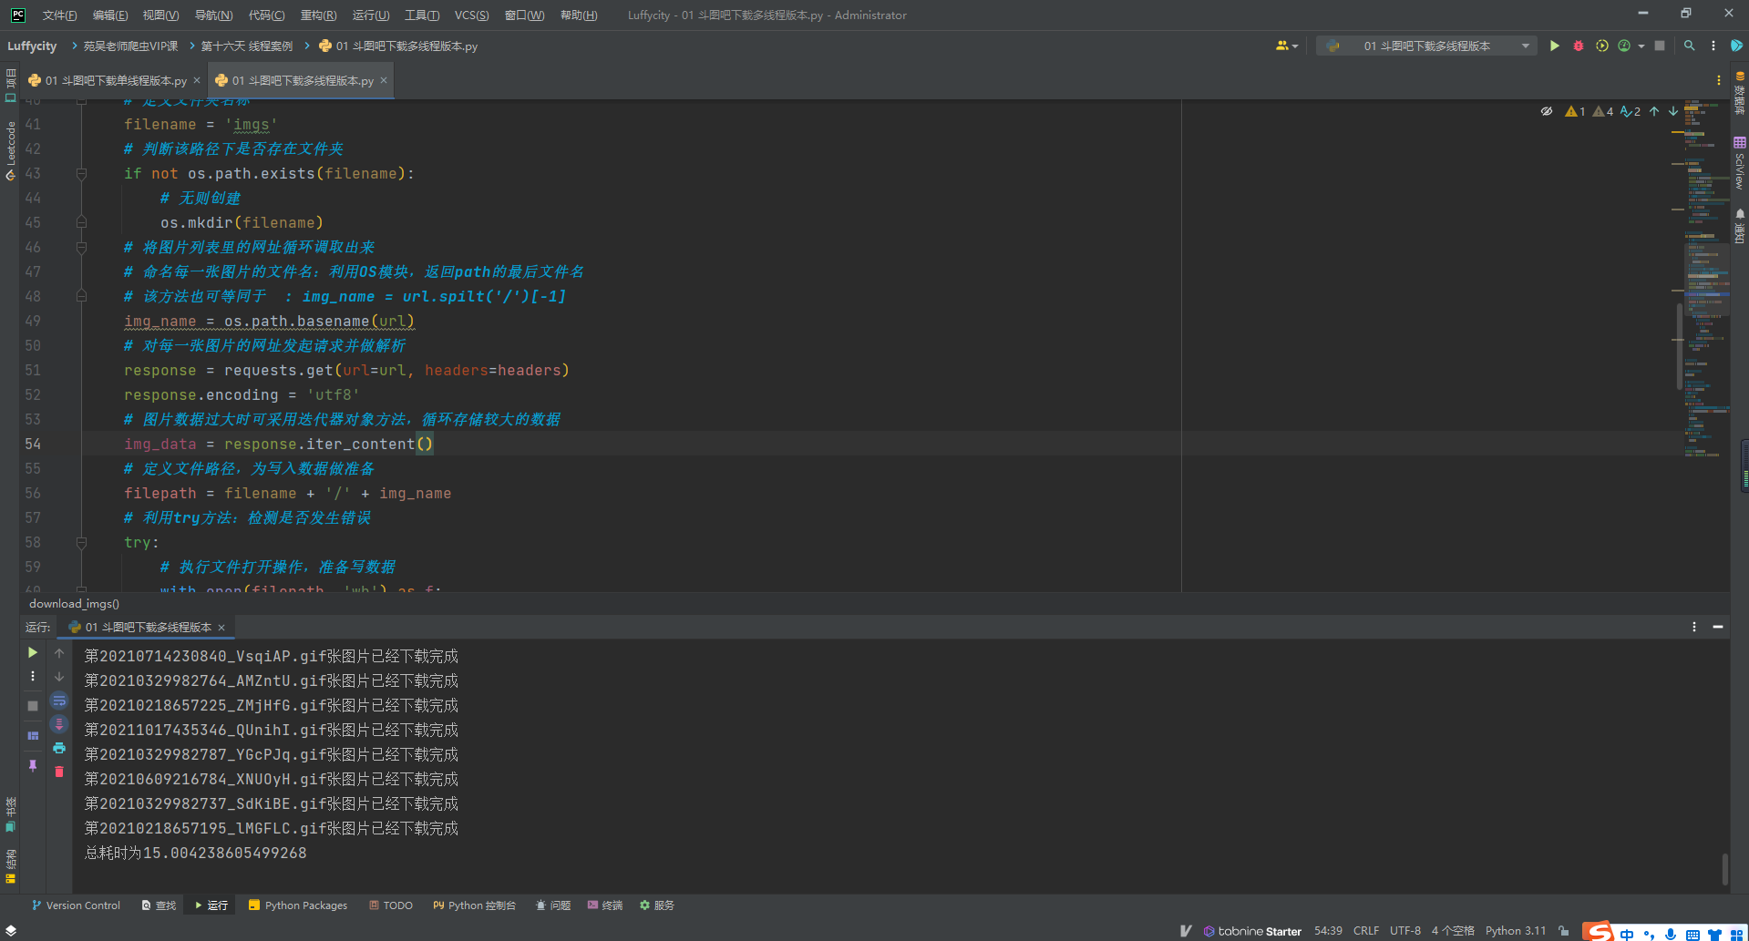
Task: Open the UTF-8 file encoding selector
Action: (x=1404, y=931)
